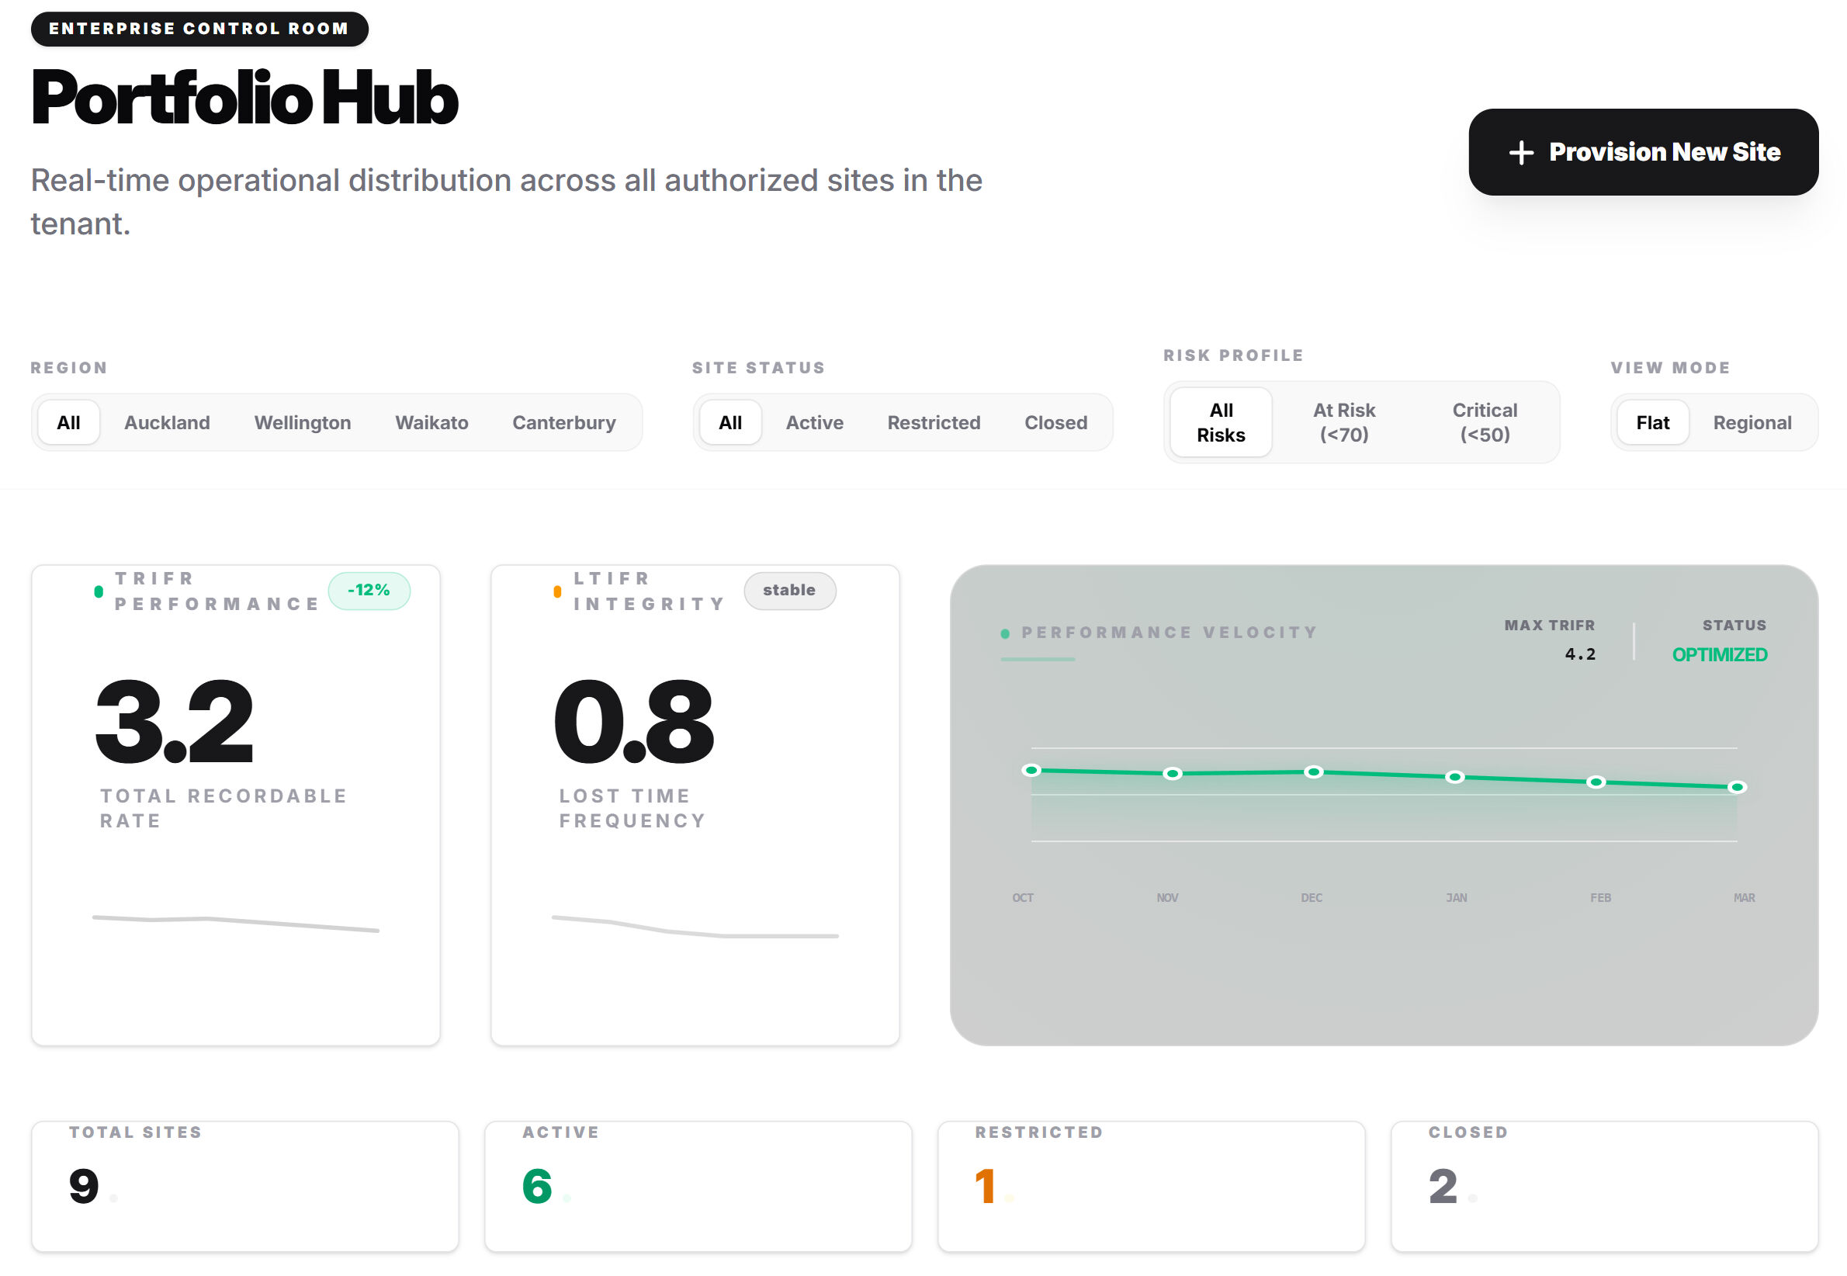The image size is (1847, 1276).
Task: Choose the Waikato region option
Action: (x=431, y=422)
